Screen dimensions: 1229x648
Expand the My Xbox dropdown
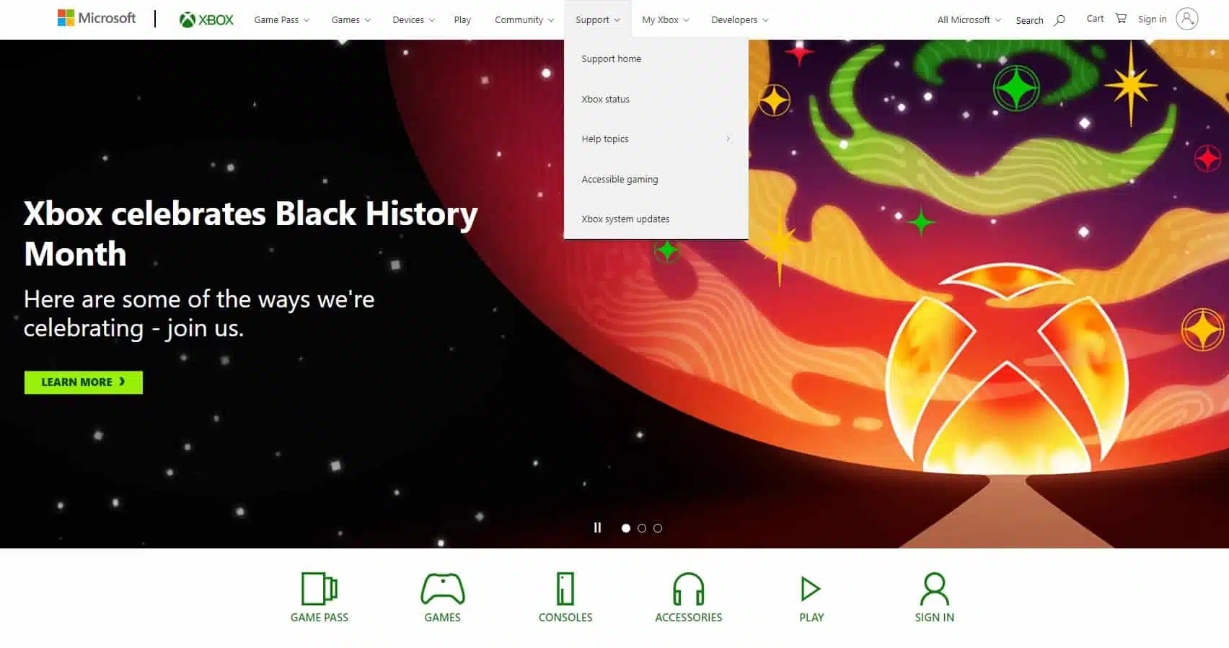(666, 20)
